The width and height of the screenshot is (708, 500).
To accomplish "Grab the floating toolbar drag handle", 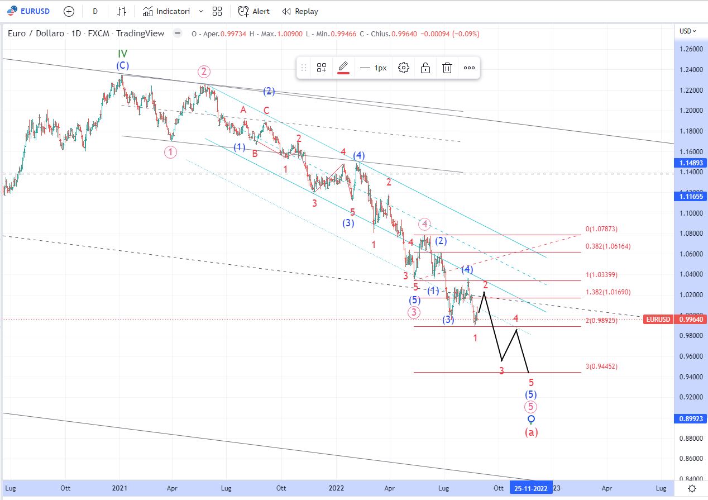I will 304,68.
